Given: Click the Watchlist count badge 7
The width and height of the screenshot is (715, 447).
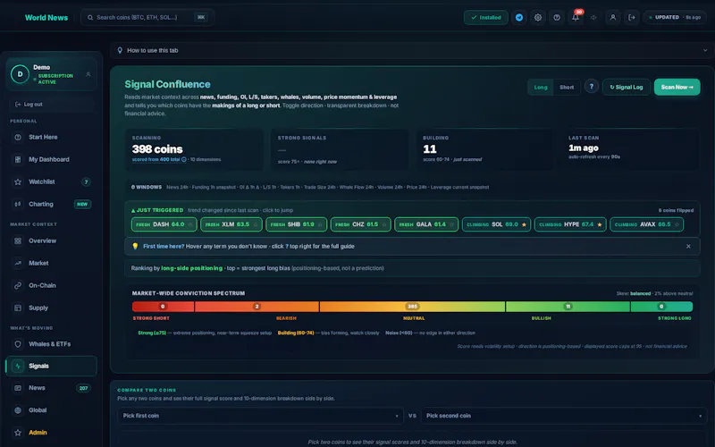Looking at the screenshot, I should (86, 182).
